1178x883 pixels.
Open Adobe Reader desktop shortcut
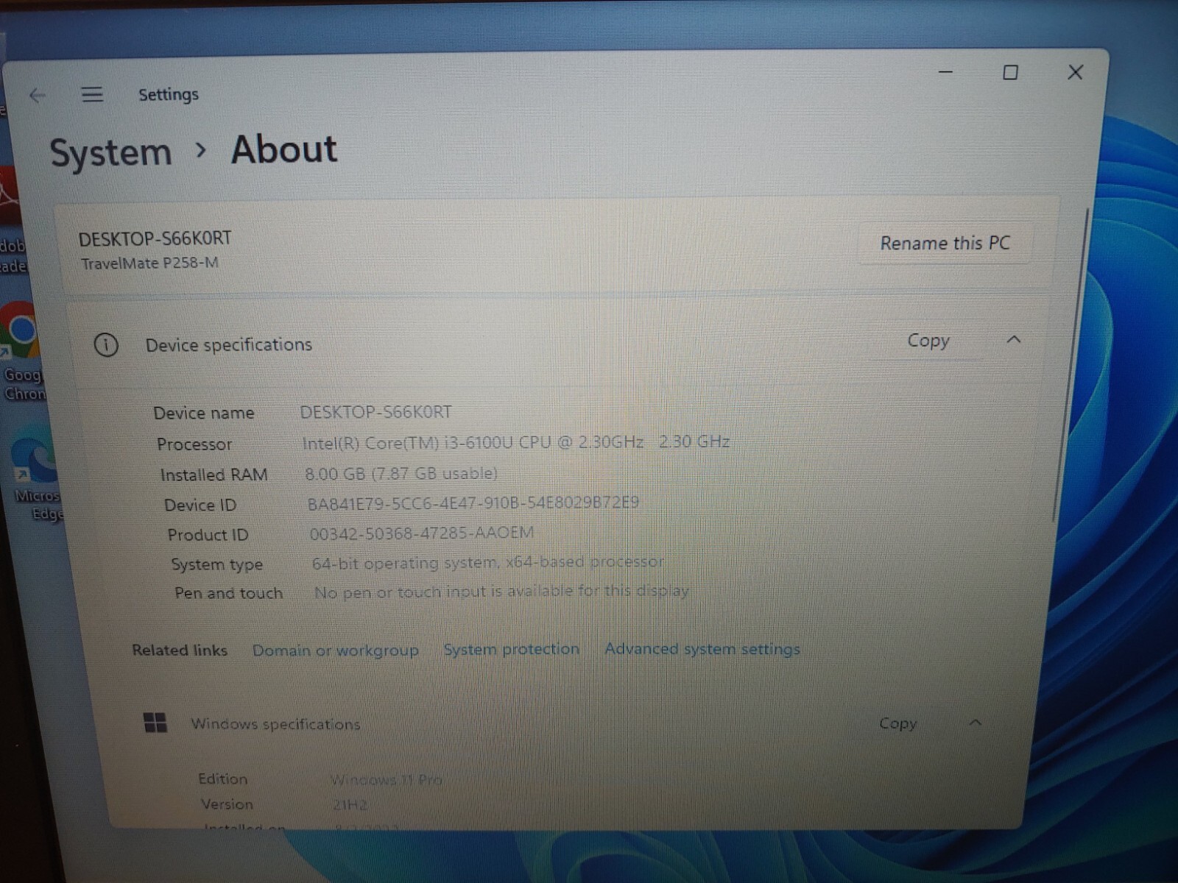pyautogui.click(x=11, y=221)
